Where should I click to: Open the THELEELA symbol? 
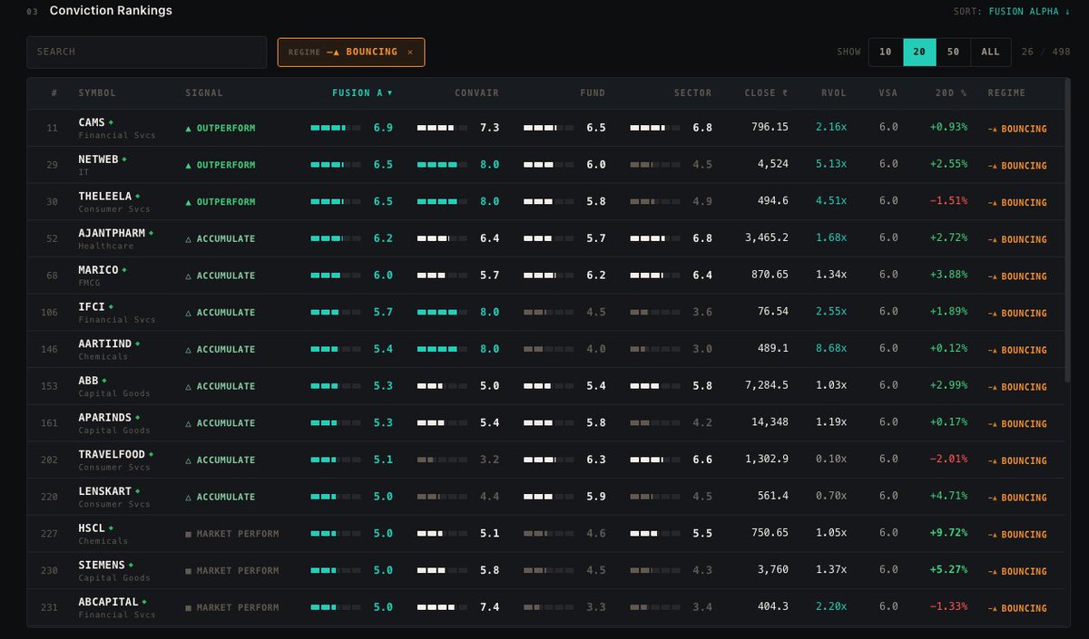point(104,196)
